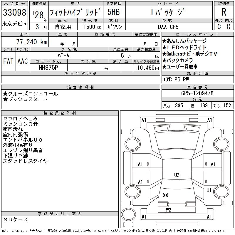Select inspector note "下廻りP跡"
The width and height of the screenshot is (235, 235).
pyautogui.click(x=16, y=156)
